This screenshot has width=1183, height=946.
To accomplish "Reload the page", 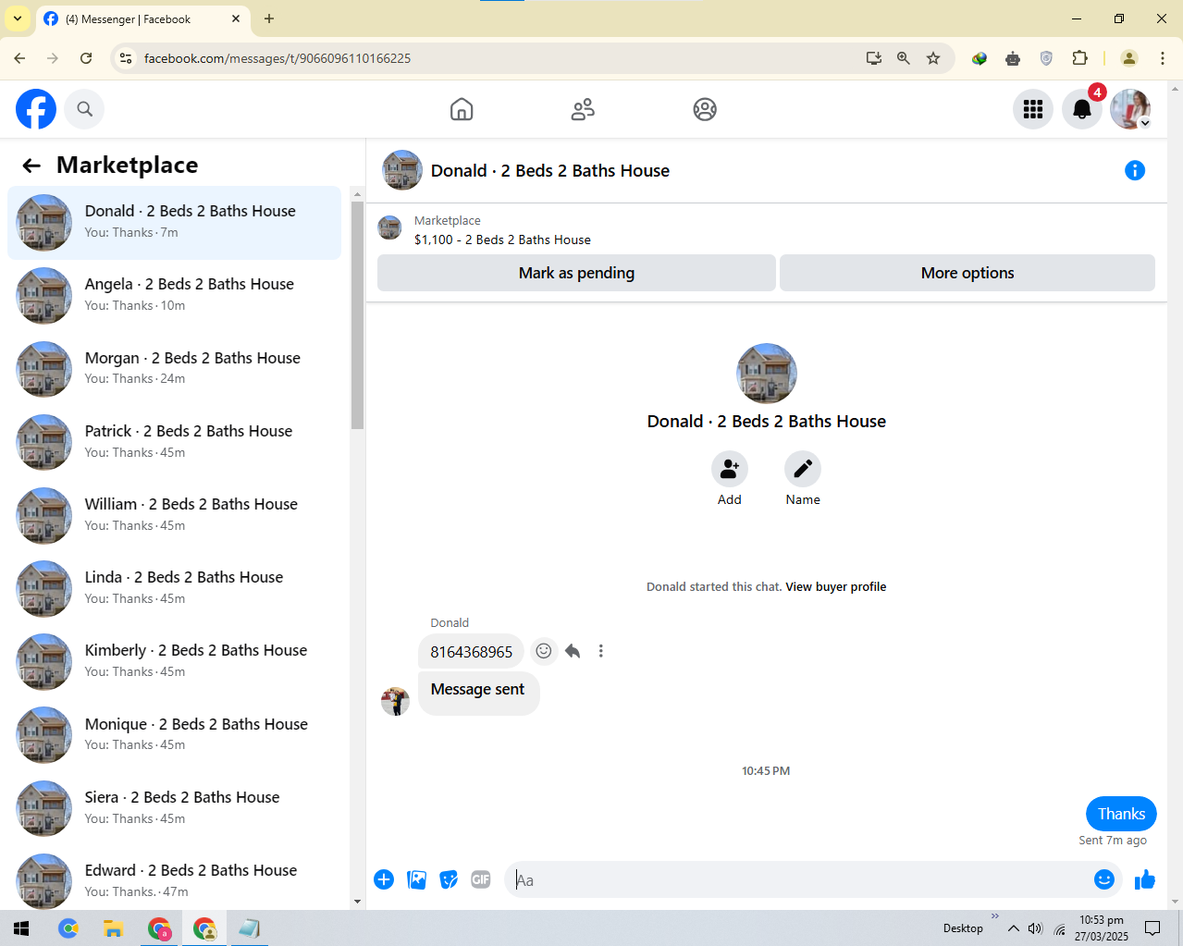I will (86, 58).
